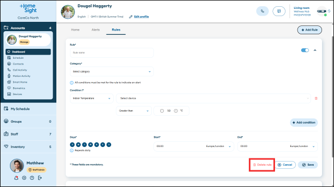Open Call Activity page
The width and height of the screenshot is (334, 187).
pos(20,70)
